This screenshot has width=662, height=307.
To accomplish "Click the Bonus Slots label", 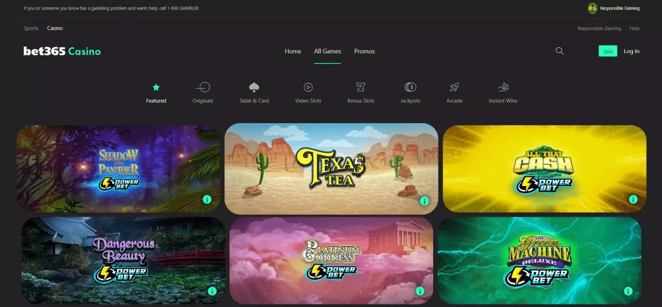I will click(x=361, y=101).
